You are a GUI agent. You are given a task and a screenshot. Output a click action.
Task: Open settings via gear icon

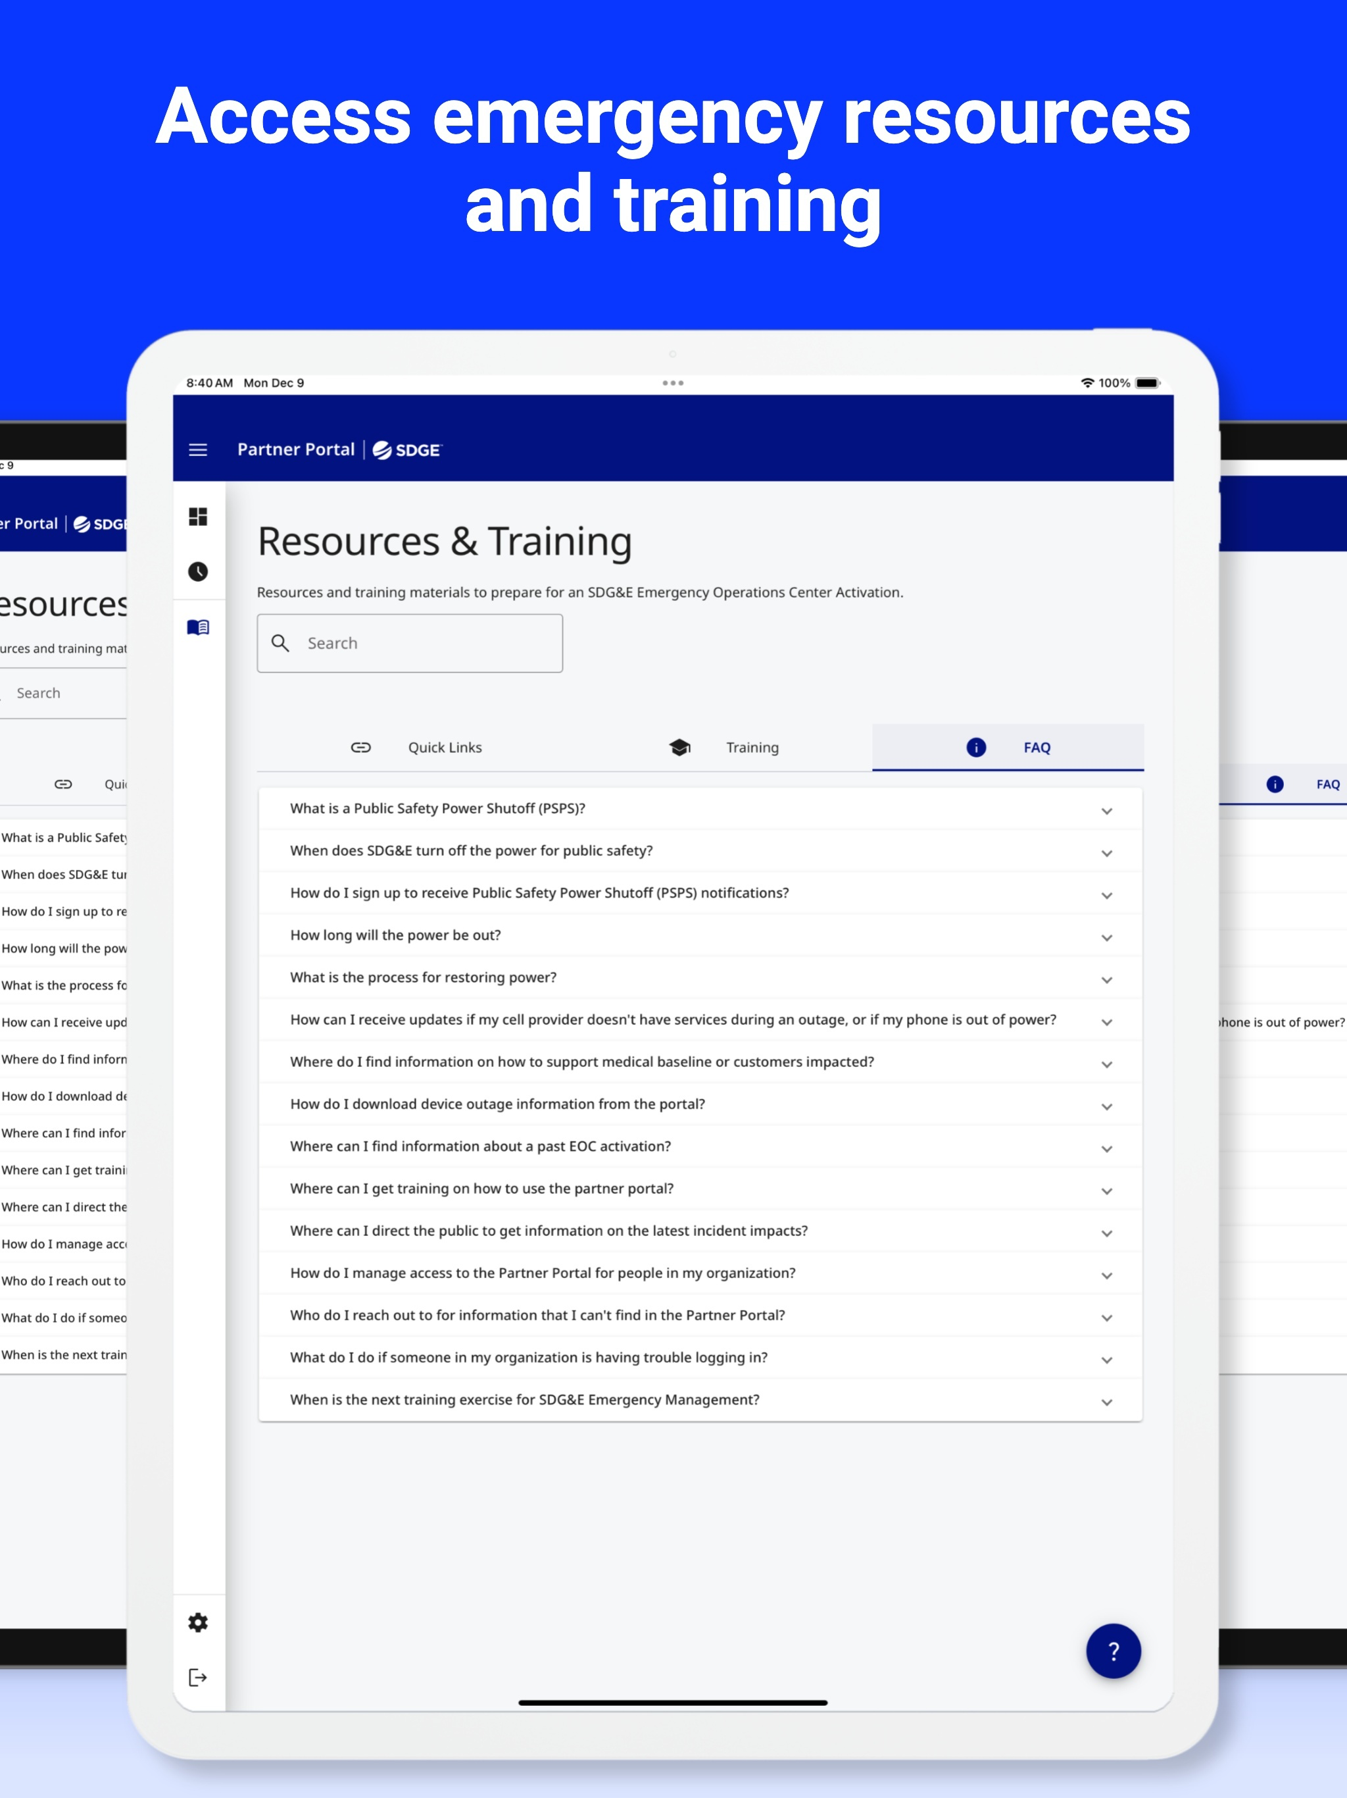pos(197,1622)
